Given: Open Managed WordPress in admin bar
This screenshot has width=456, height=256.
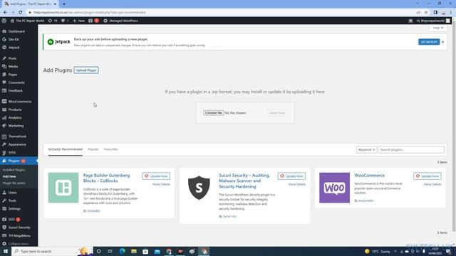Looking at the screenshot, I should tap(120, 21).
